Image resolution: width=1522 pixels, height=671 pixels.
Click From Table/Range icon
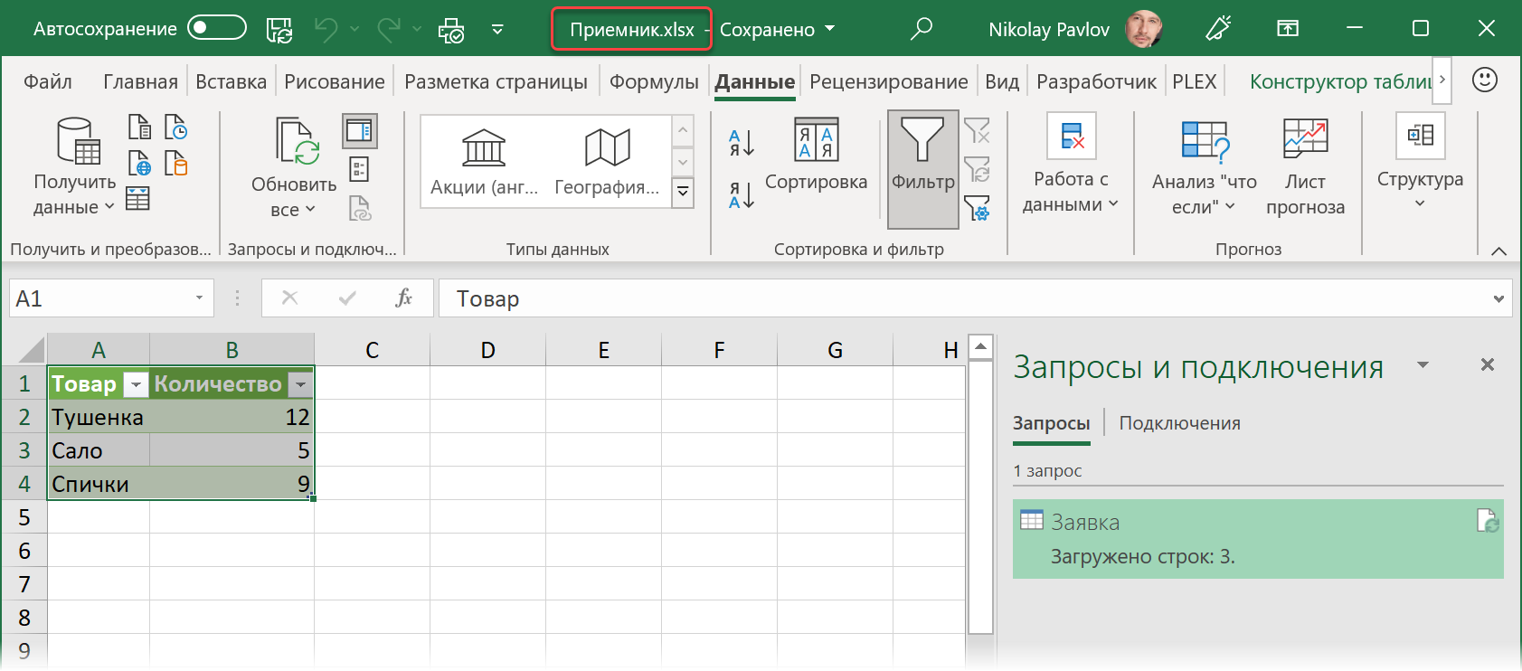(137, 198)
